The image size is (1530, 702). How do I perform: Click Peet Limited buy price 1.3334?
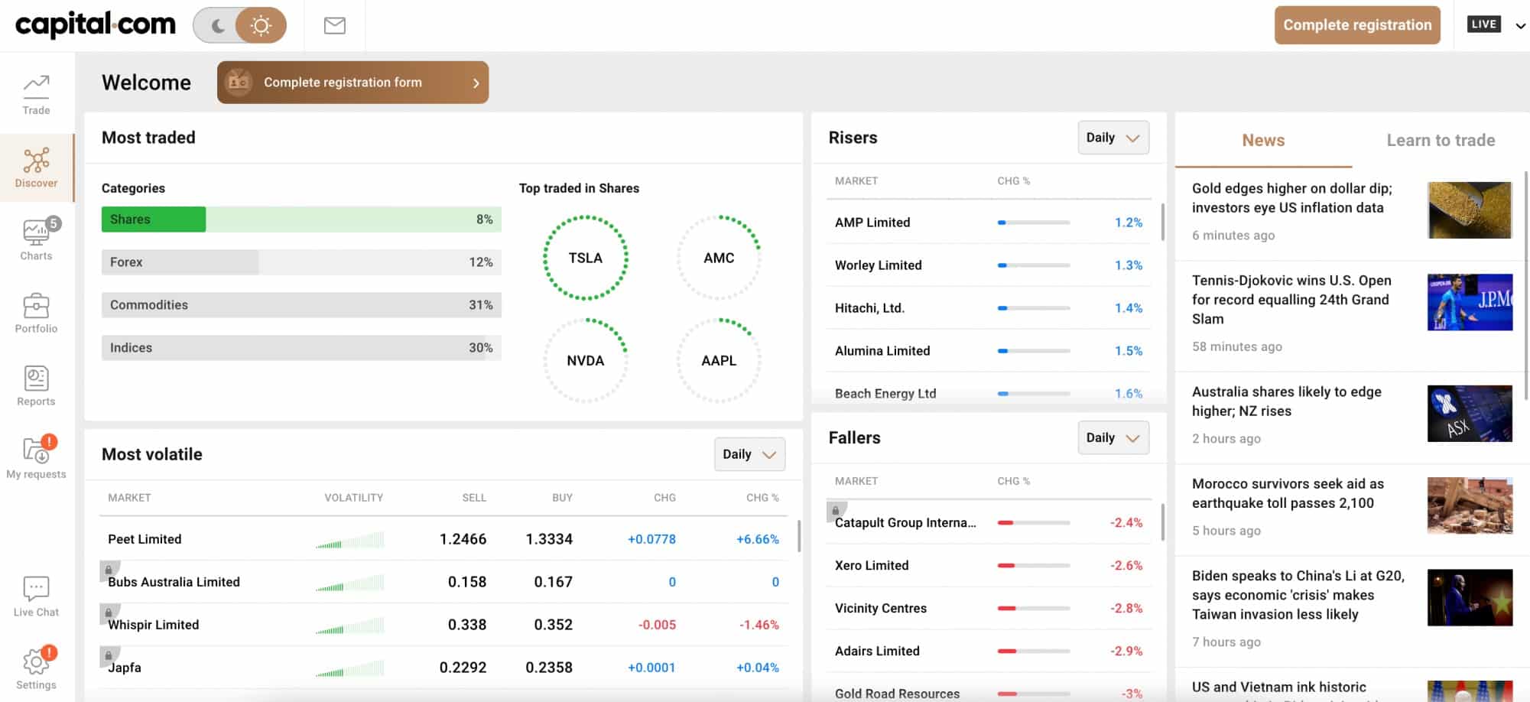549,539
